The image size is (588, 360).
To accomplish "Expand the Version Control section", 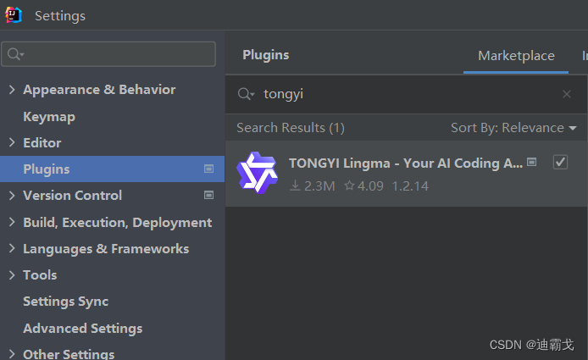I will point(12,196).
